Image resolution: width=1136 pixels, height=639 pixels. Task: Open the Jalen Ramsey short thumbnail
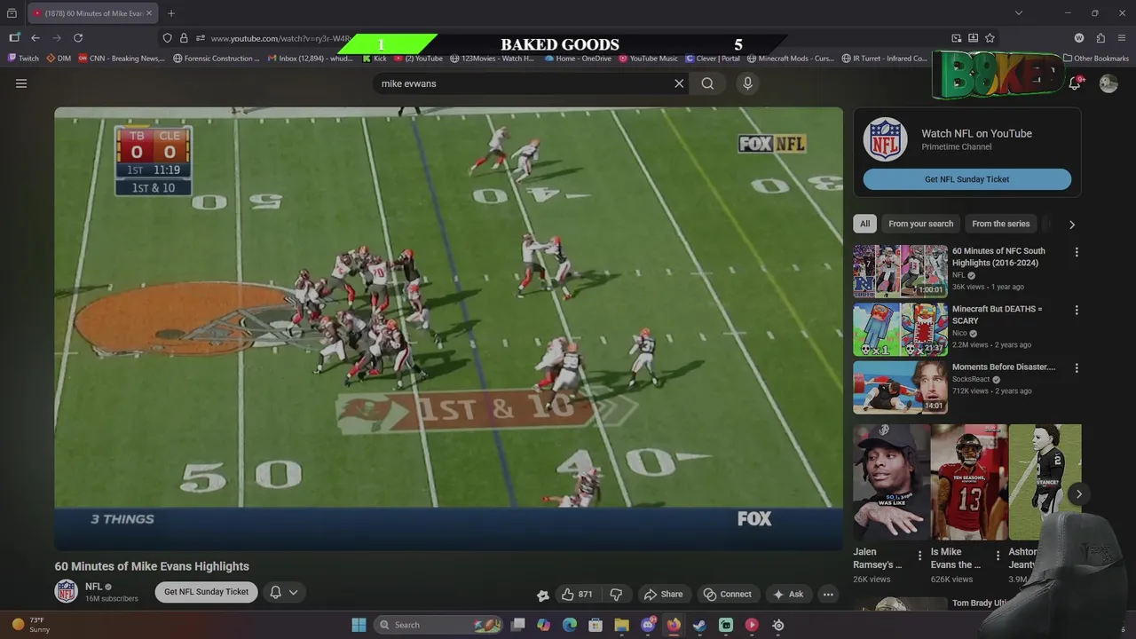tap(890, 482)
